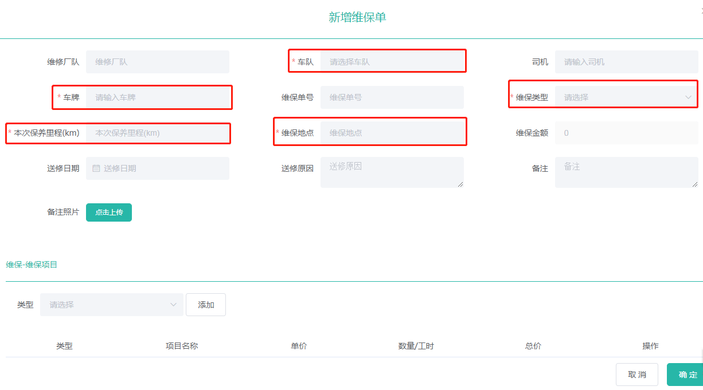Click the calendar icon in 送修日期 field
The height and width of the screenshot is (390, 703).
click(96, 168)
